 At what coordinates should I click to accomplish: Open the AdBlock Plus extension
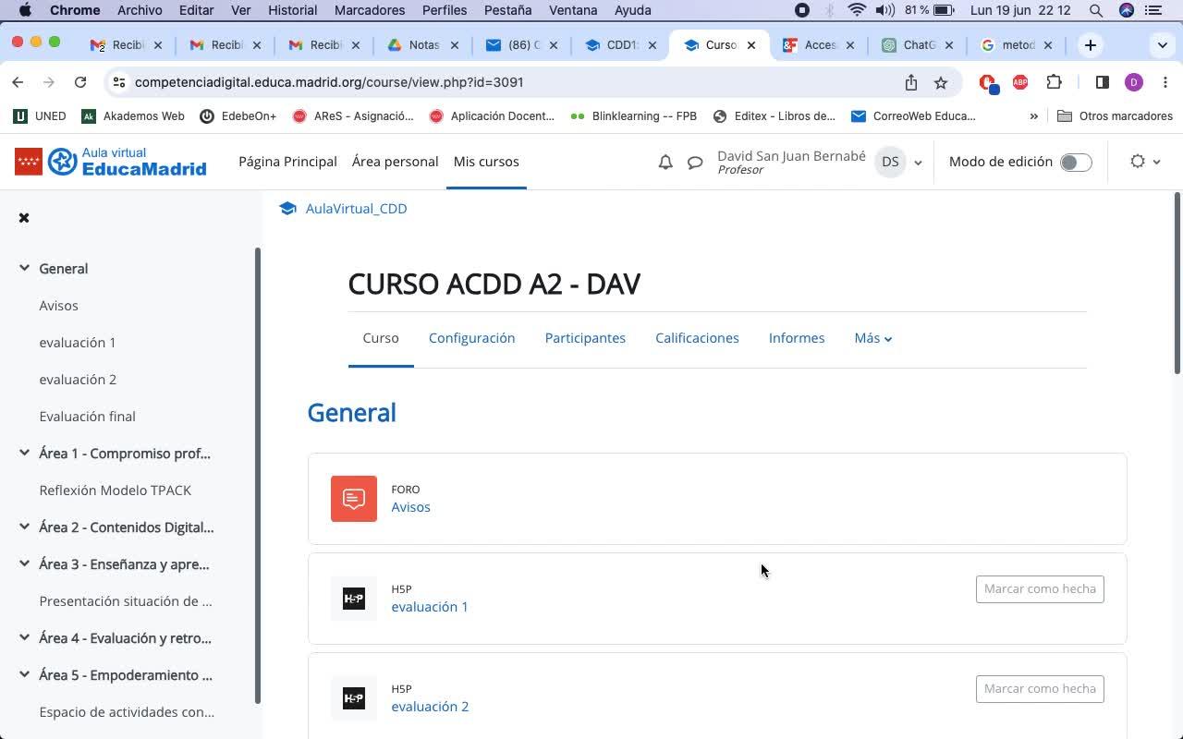pos(1020,82)
